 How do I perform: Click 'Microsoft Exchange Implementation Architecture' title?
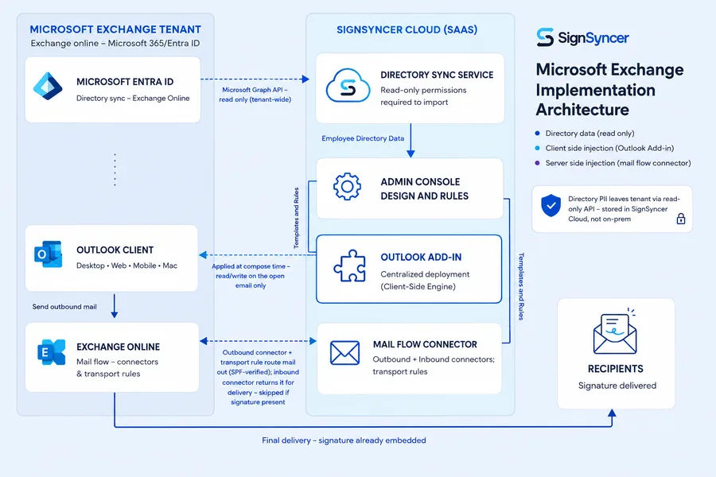pos(609,90)
